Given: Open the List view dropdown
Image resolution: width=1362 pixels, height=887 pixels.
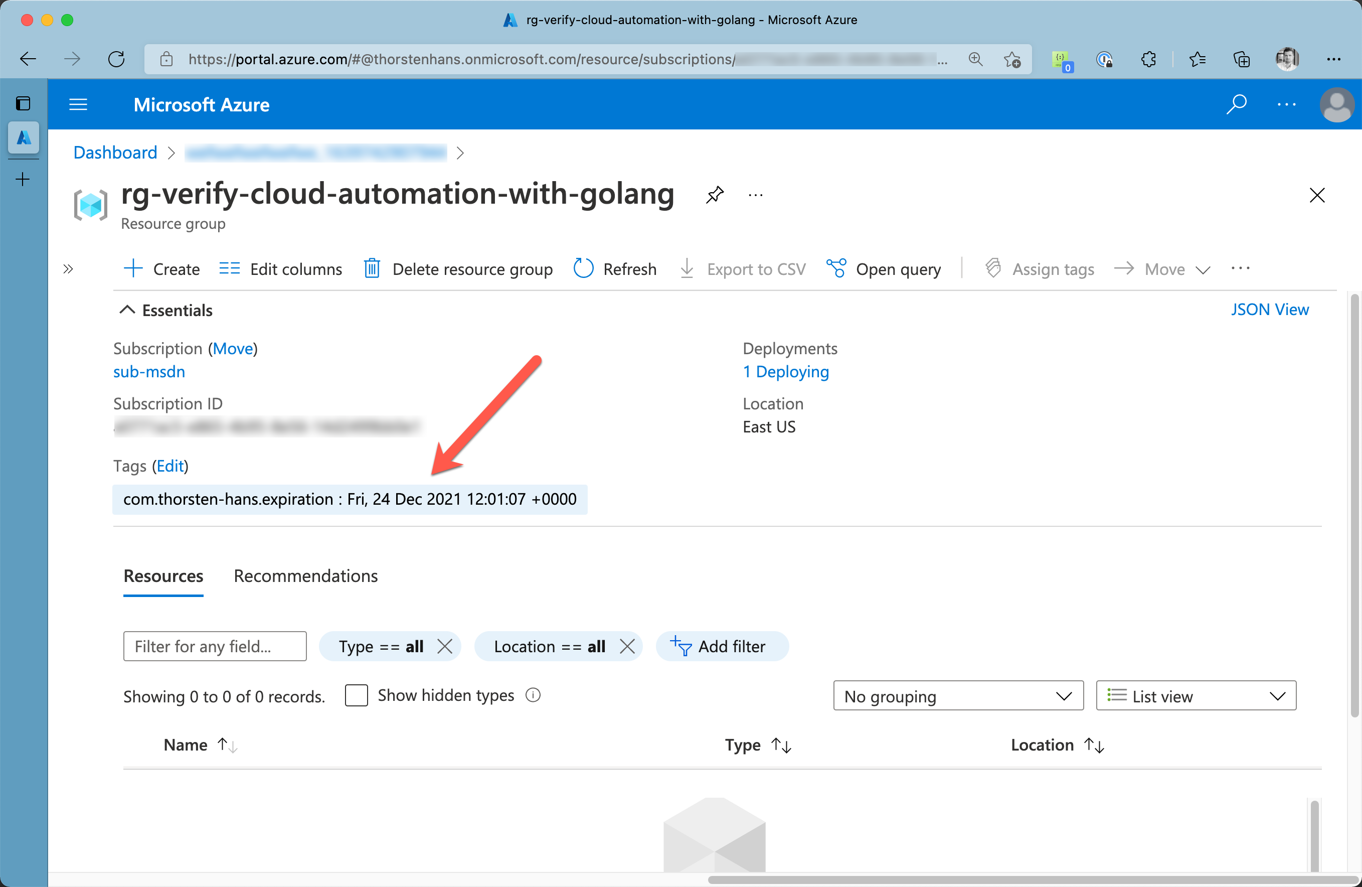Looking at the screenshot, I should [x=1196, y=696].
